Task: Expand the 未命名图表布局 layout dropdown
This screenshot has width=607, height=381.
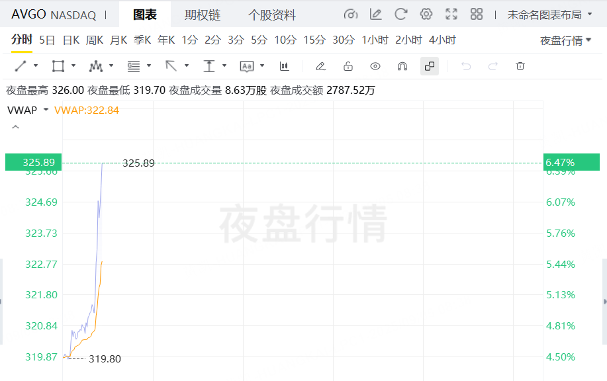Action: pos(548,15)
